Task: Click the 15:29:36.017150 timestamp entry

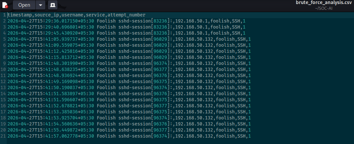Action: 50,21
